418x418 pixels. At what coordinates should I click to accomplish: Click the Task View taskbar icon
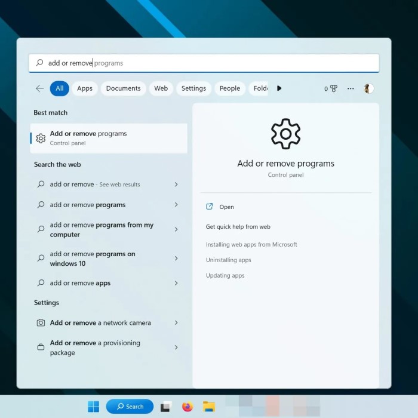tap(165, 407)
